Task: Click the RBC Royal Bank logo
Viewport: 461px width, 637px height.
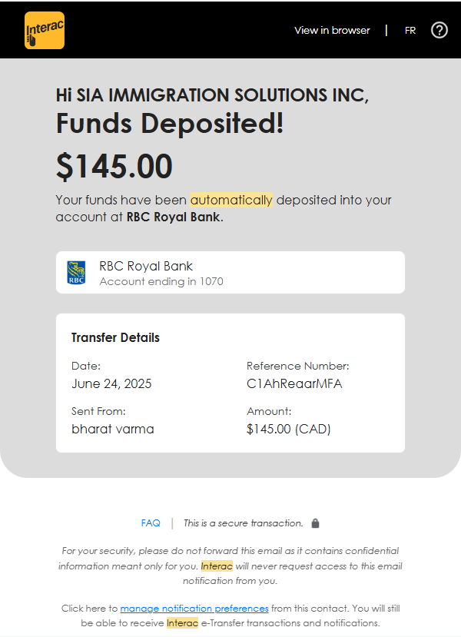Action: (76, 273)
